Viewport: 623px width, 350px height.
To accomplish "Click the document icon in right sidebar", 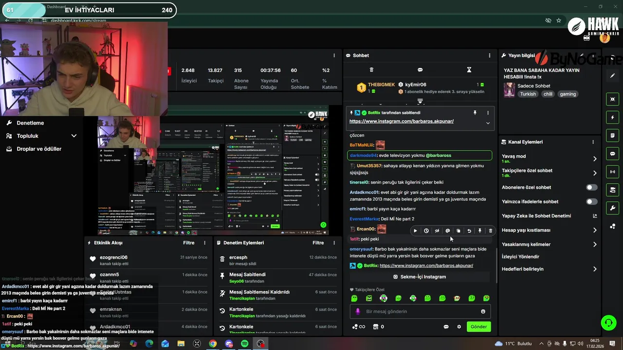I will click(613, 136).
